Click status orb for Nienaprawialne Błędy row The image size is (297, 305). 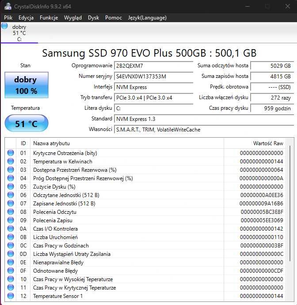pyautogui.click(x=11, y=262)
